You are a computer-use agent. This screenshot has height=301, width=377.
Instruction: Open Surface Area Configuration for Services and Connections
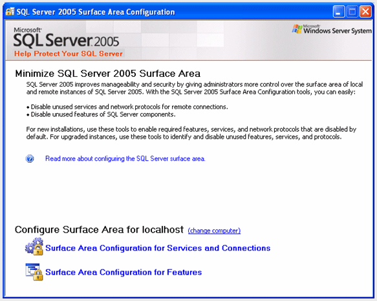point(158,248)
